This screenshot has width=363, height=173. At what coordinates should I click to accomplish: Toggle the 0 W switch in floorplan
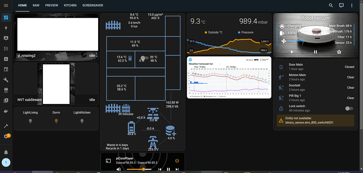[145, 58]
